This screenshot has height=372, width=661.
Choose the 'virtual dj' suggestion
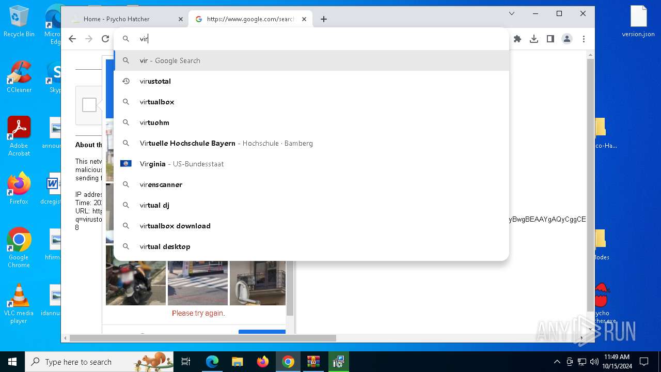click(x=311, y=205)
